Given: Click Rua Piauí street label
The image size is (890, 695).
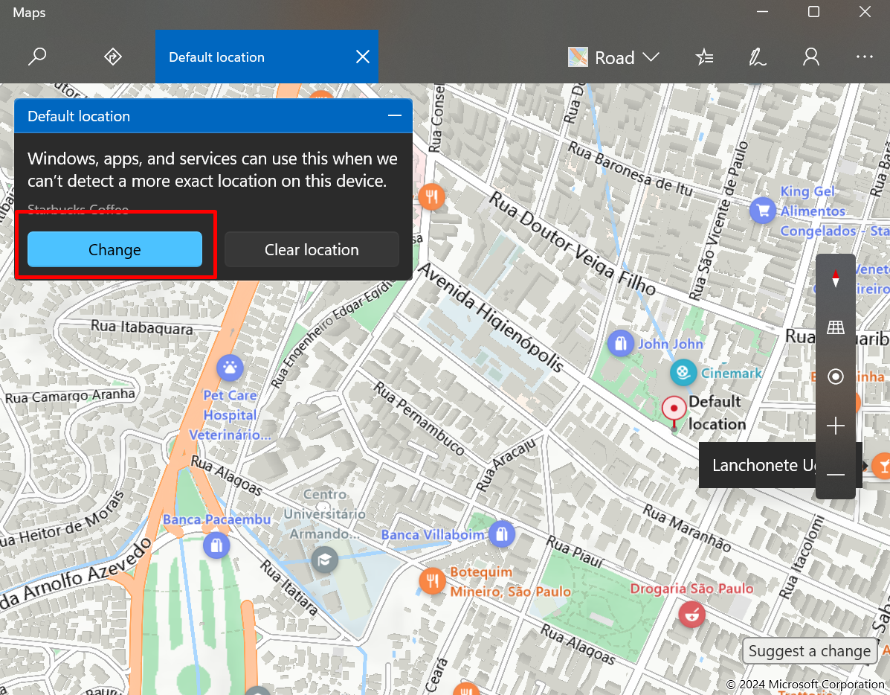Looking at the screenshot, I should tap(575, 552).
